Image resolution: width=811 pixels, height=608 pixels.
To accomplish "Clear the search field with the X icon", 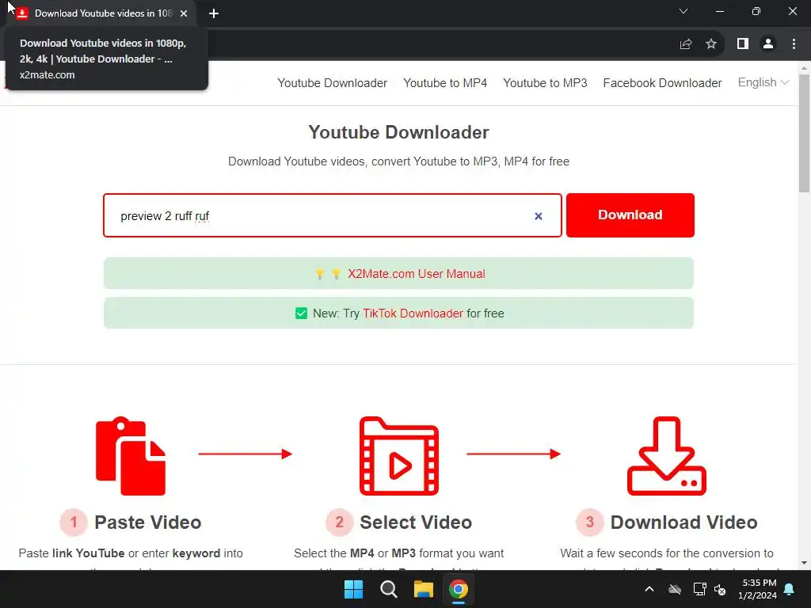I will tap(539, 216).
